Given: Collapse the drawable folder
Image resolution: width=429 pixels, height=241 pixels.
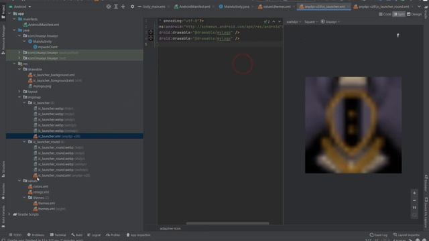Looking at the screenshot, I should 19,69.
